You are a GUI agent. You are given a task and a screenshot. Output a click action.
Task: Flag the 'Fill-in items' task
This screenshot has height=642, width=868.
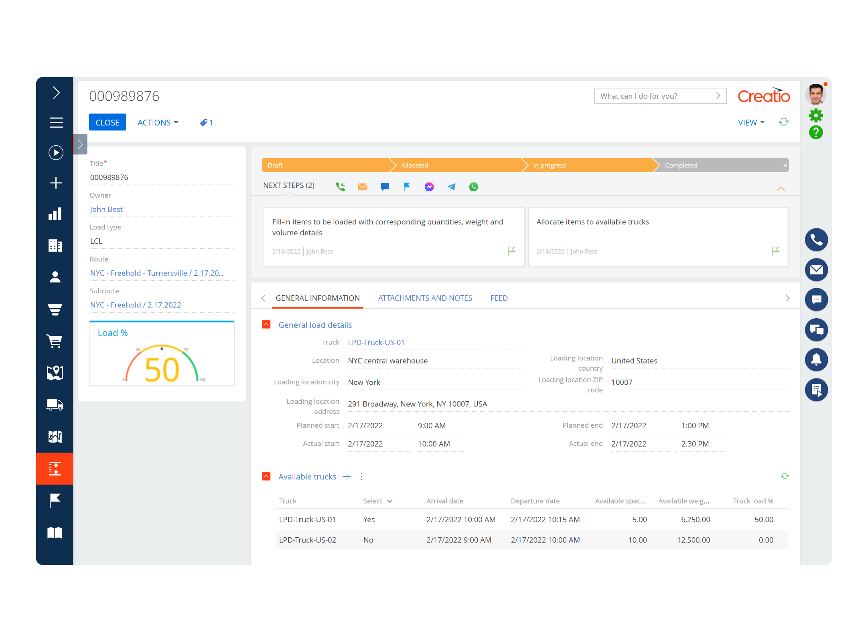[x=511, y=250]
